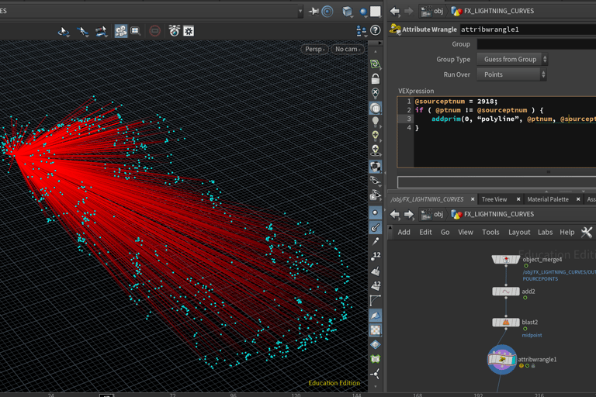Click the magnifier inspect tool icon
The image size is (596, 397).
pos(136,31)
